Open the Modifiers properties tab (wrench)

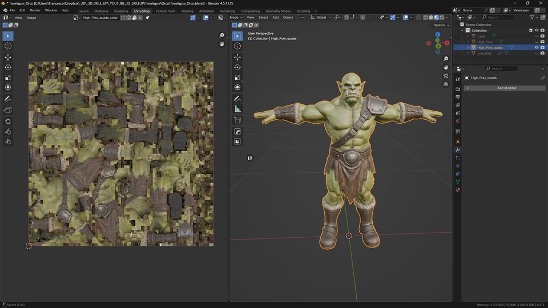tap(457, 150)
